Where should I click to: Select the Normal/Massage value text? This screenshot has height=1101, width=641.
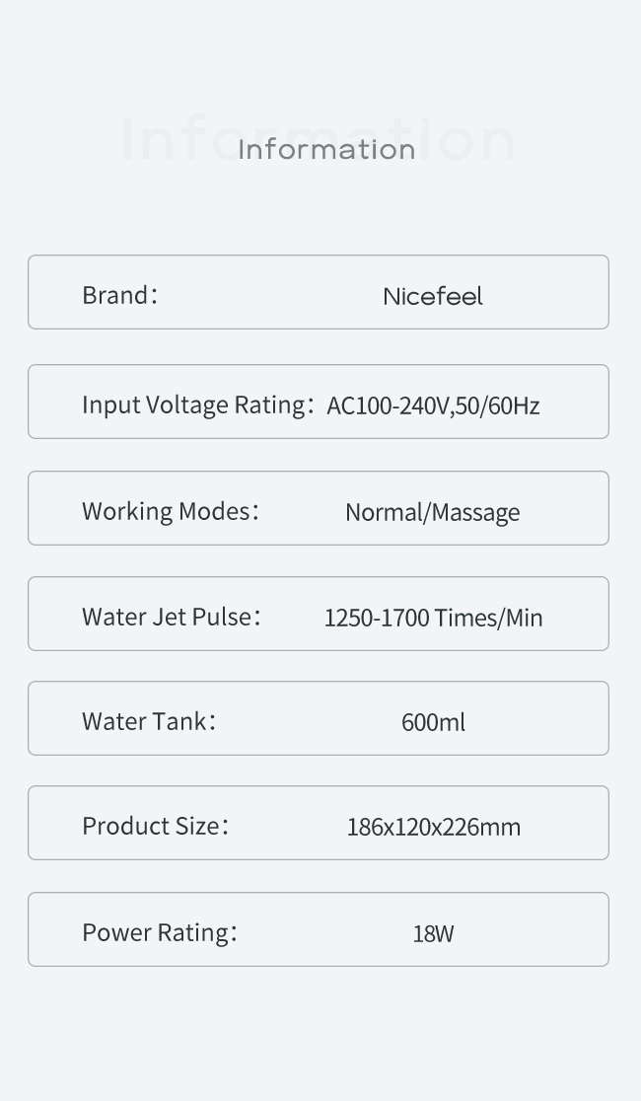432,512
